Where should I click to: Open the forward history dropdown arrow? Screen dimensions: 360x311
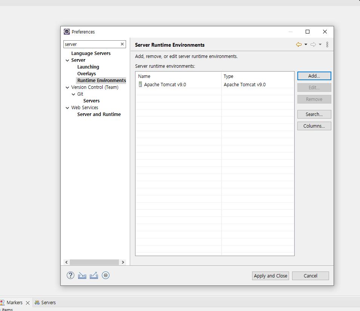pyautogui.click(x=320, y=44)
